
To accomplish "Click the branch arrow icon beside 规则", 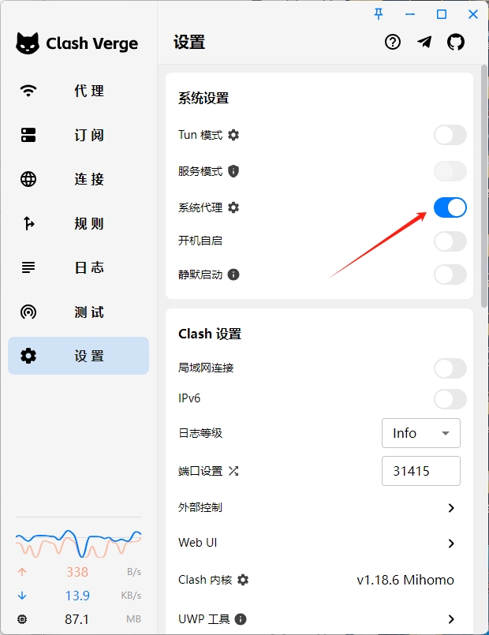I will pyautogui.click(x=28, y=223).
